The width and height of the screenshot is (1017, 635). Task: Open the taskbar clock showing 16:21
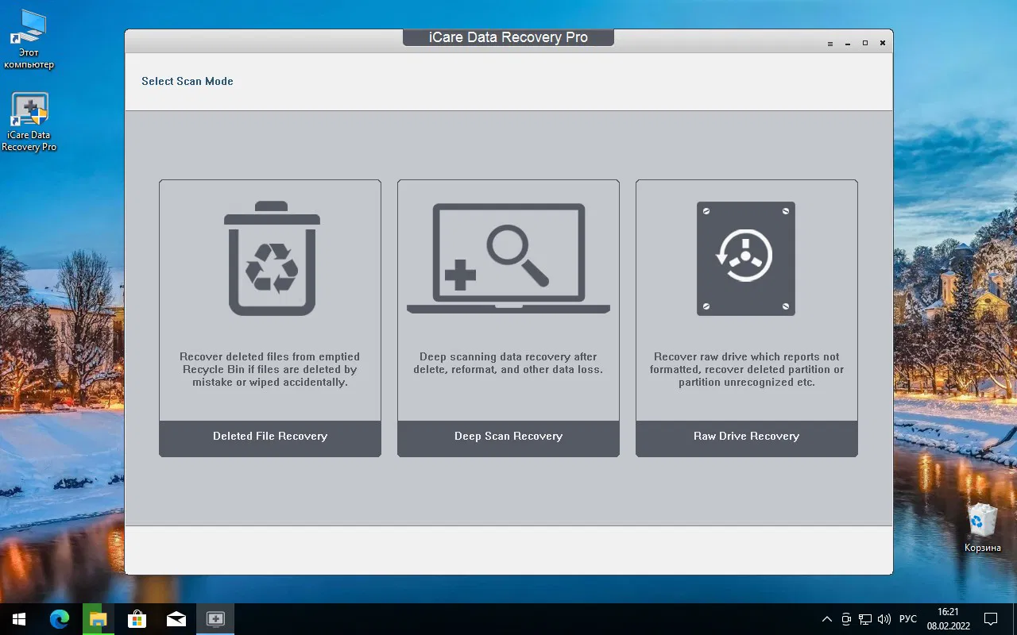click(x=948, y=619)
